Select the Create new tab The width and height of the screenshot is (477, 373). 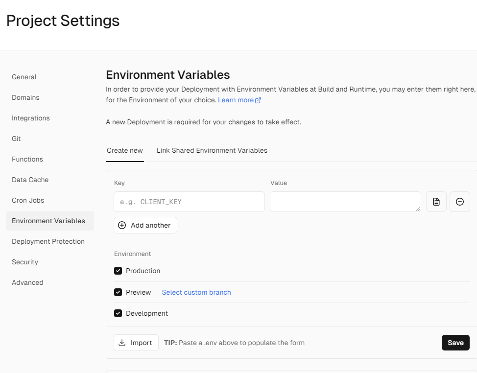tap(125, 150)
